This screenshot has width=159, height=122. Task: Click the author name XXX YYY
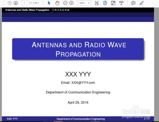point(78,74)
